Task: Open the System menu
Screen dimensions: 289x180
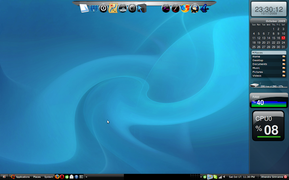Action: [48, 177]
